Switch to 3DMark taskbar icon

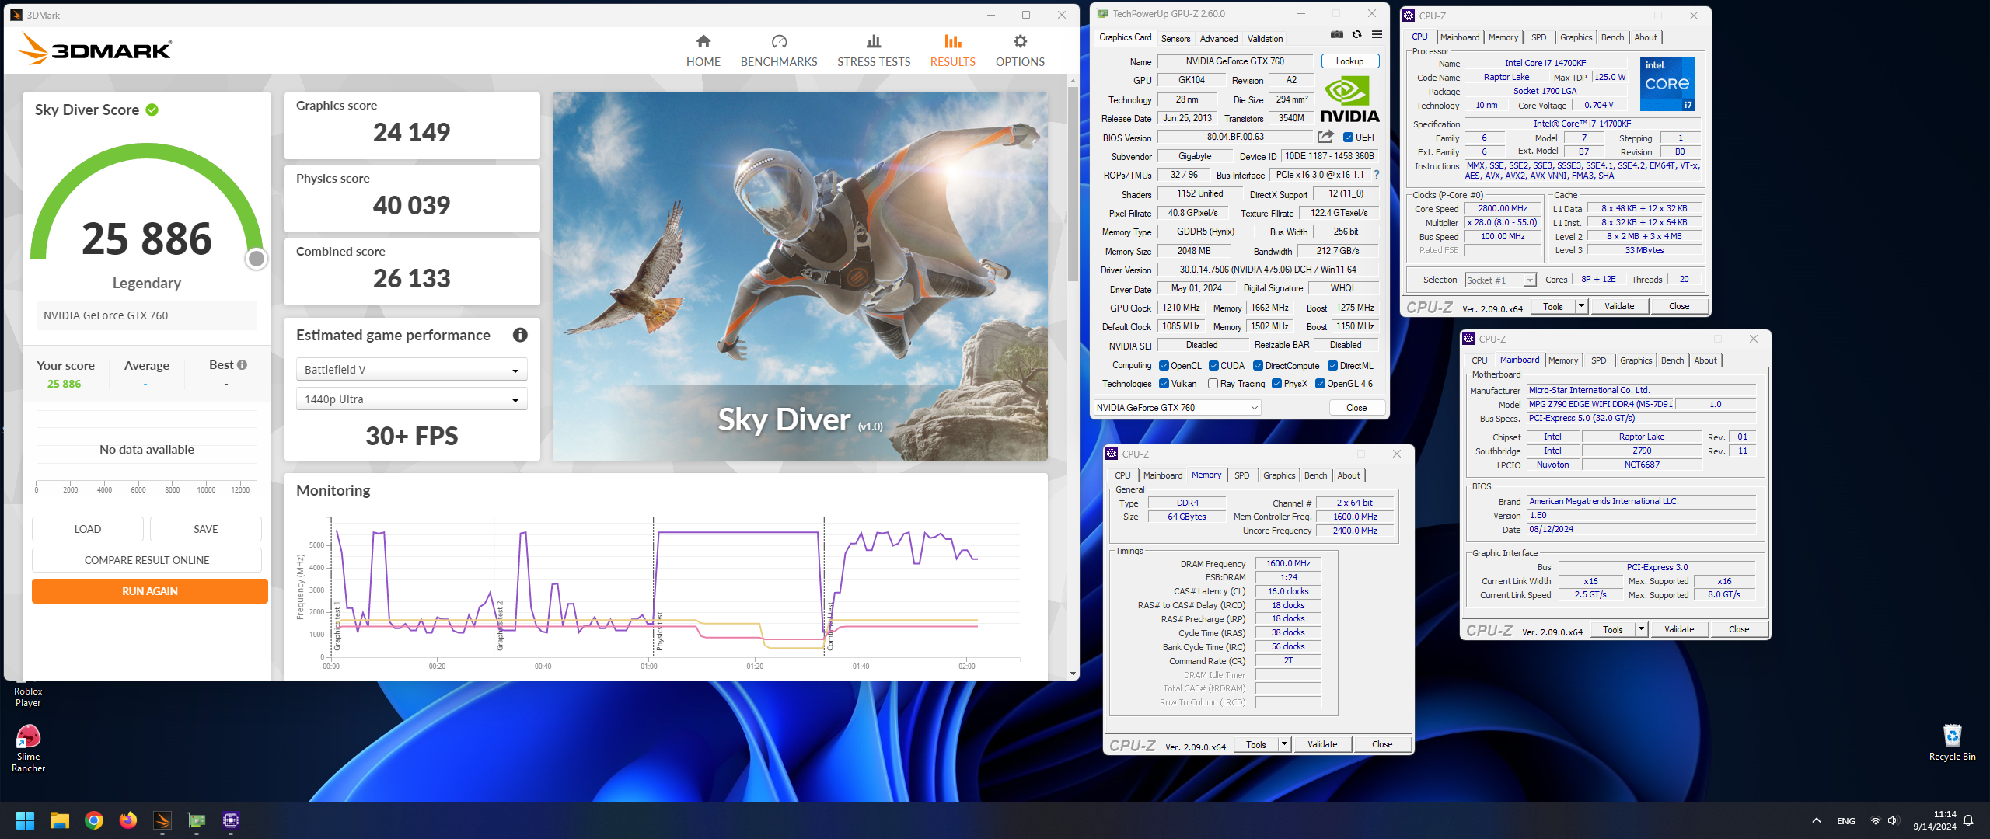(x=162, y=820)
